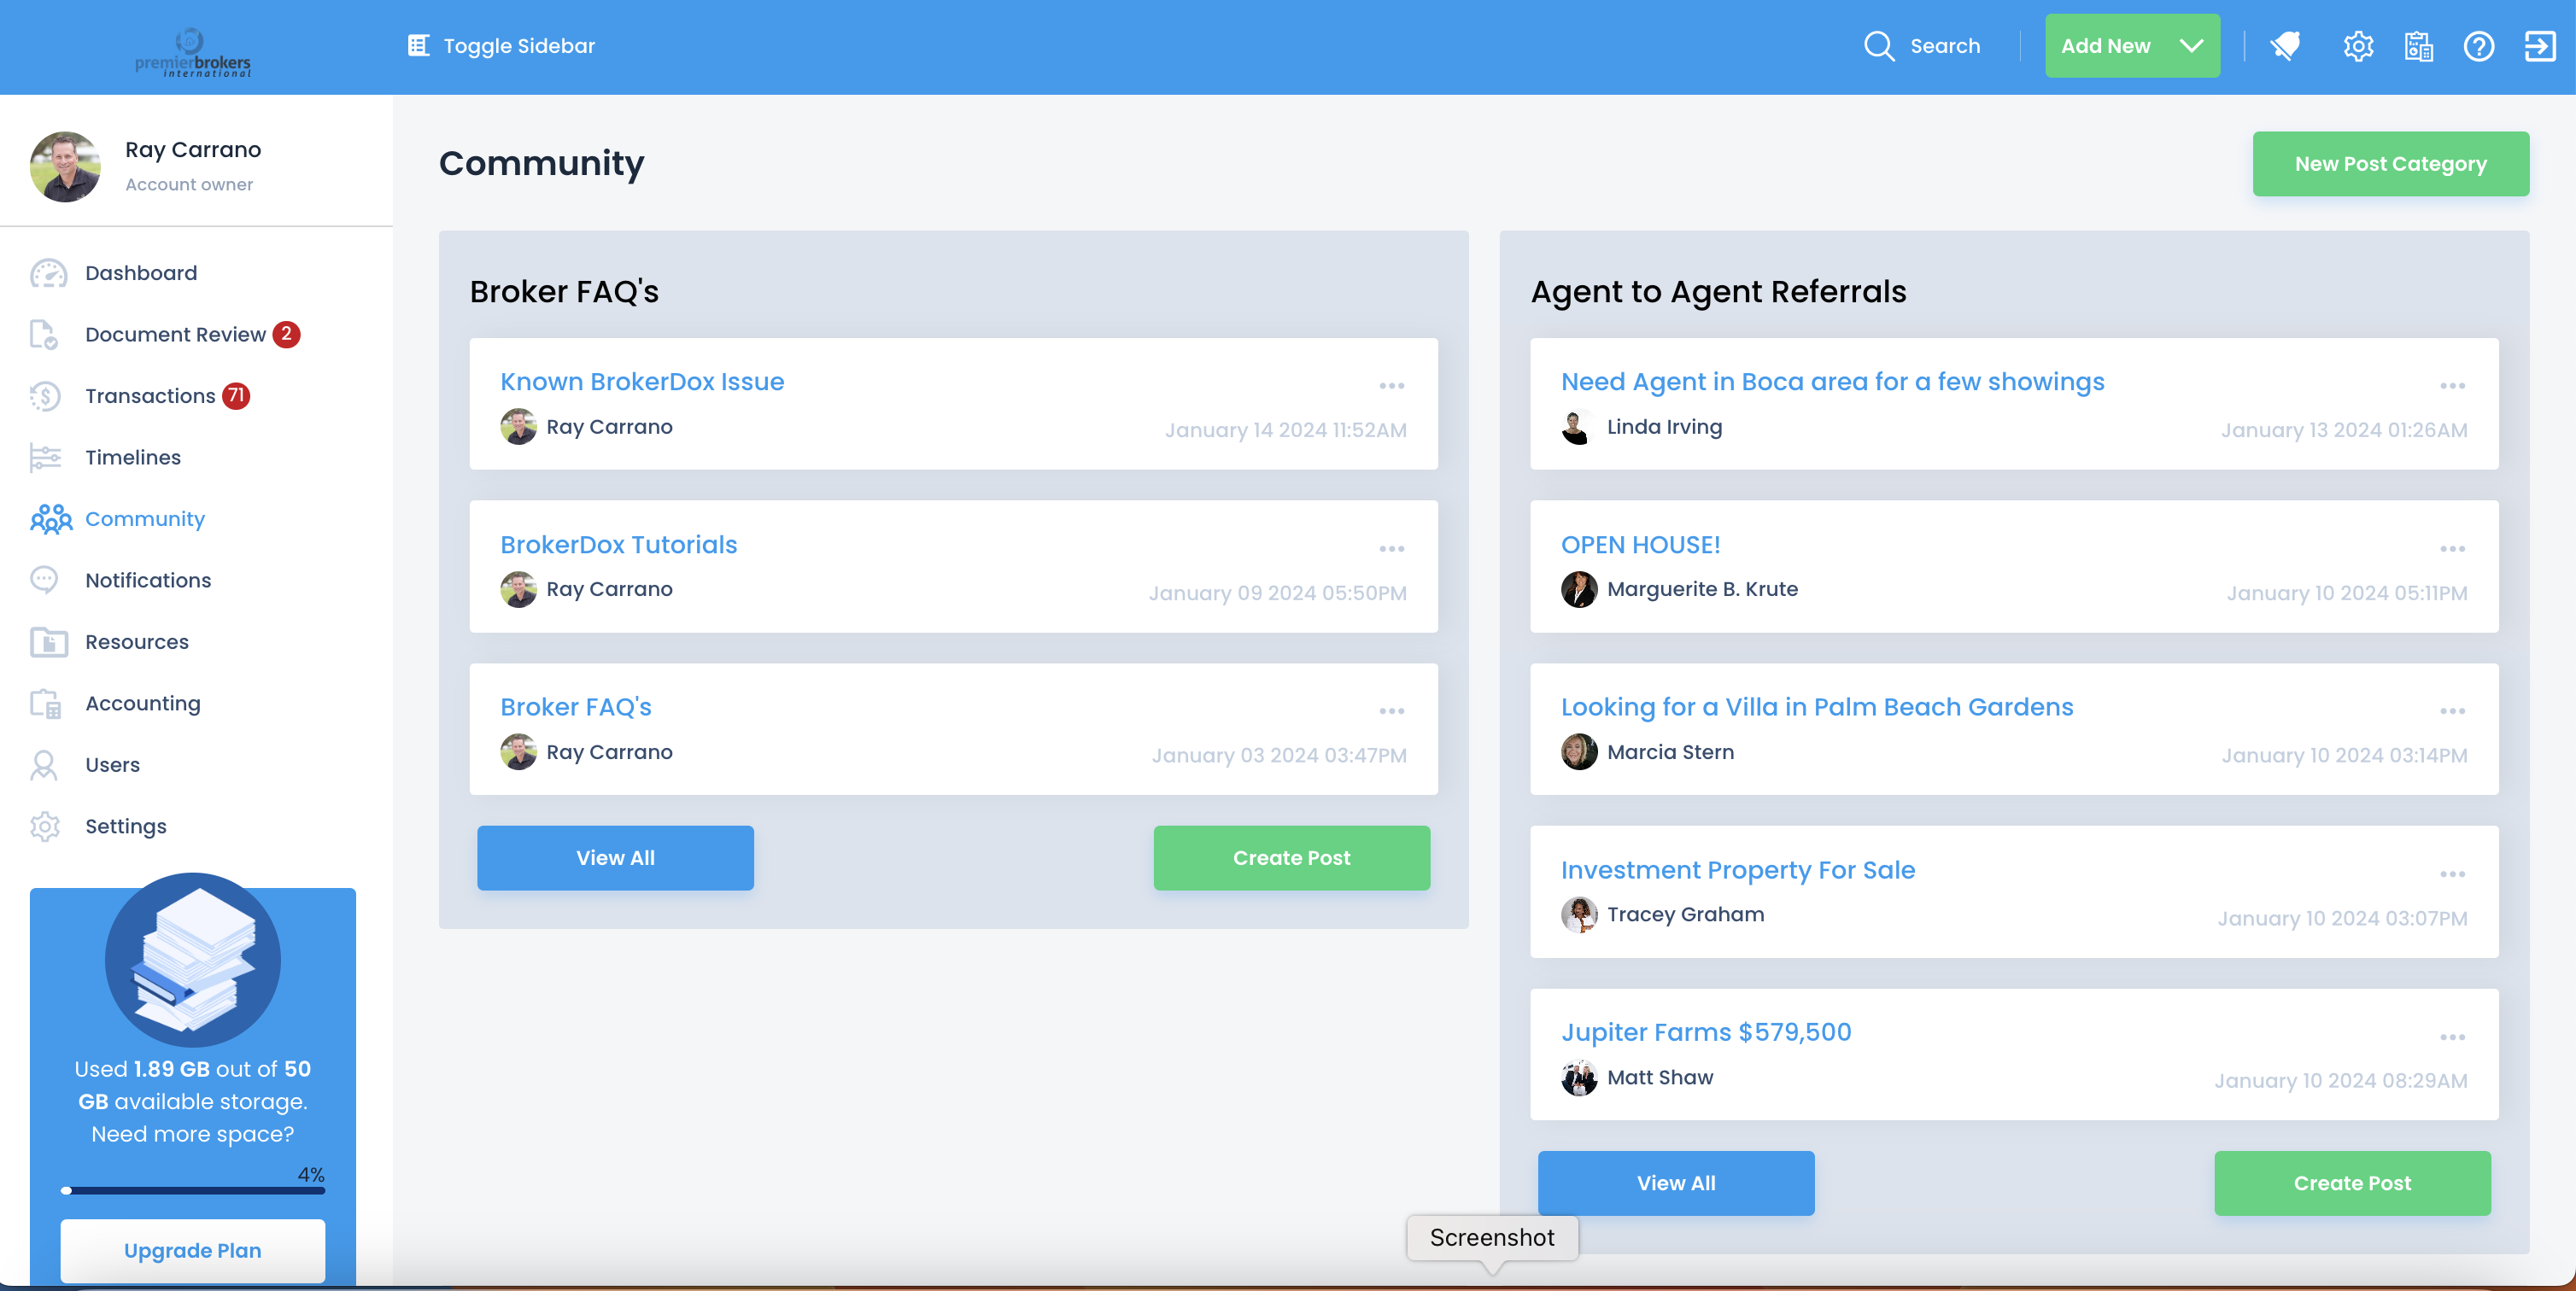Click the Search text in header
The width and height of the screenshot is (2576, 1291).
coord(1945,46)
